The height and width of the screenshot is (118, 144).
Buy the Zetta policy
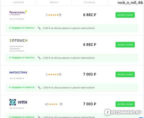(125, 104)
